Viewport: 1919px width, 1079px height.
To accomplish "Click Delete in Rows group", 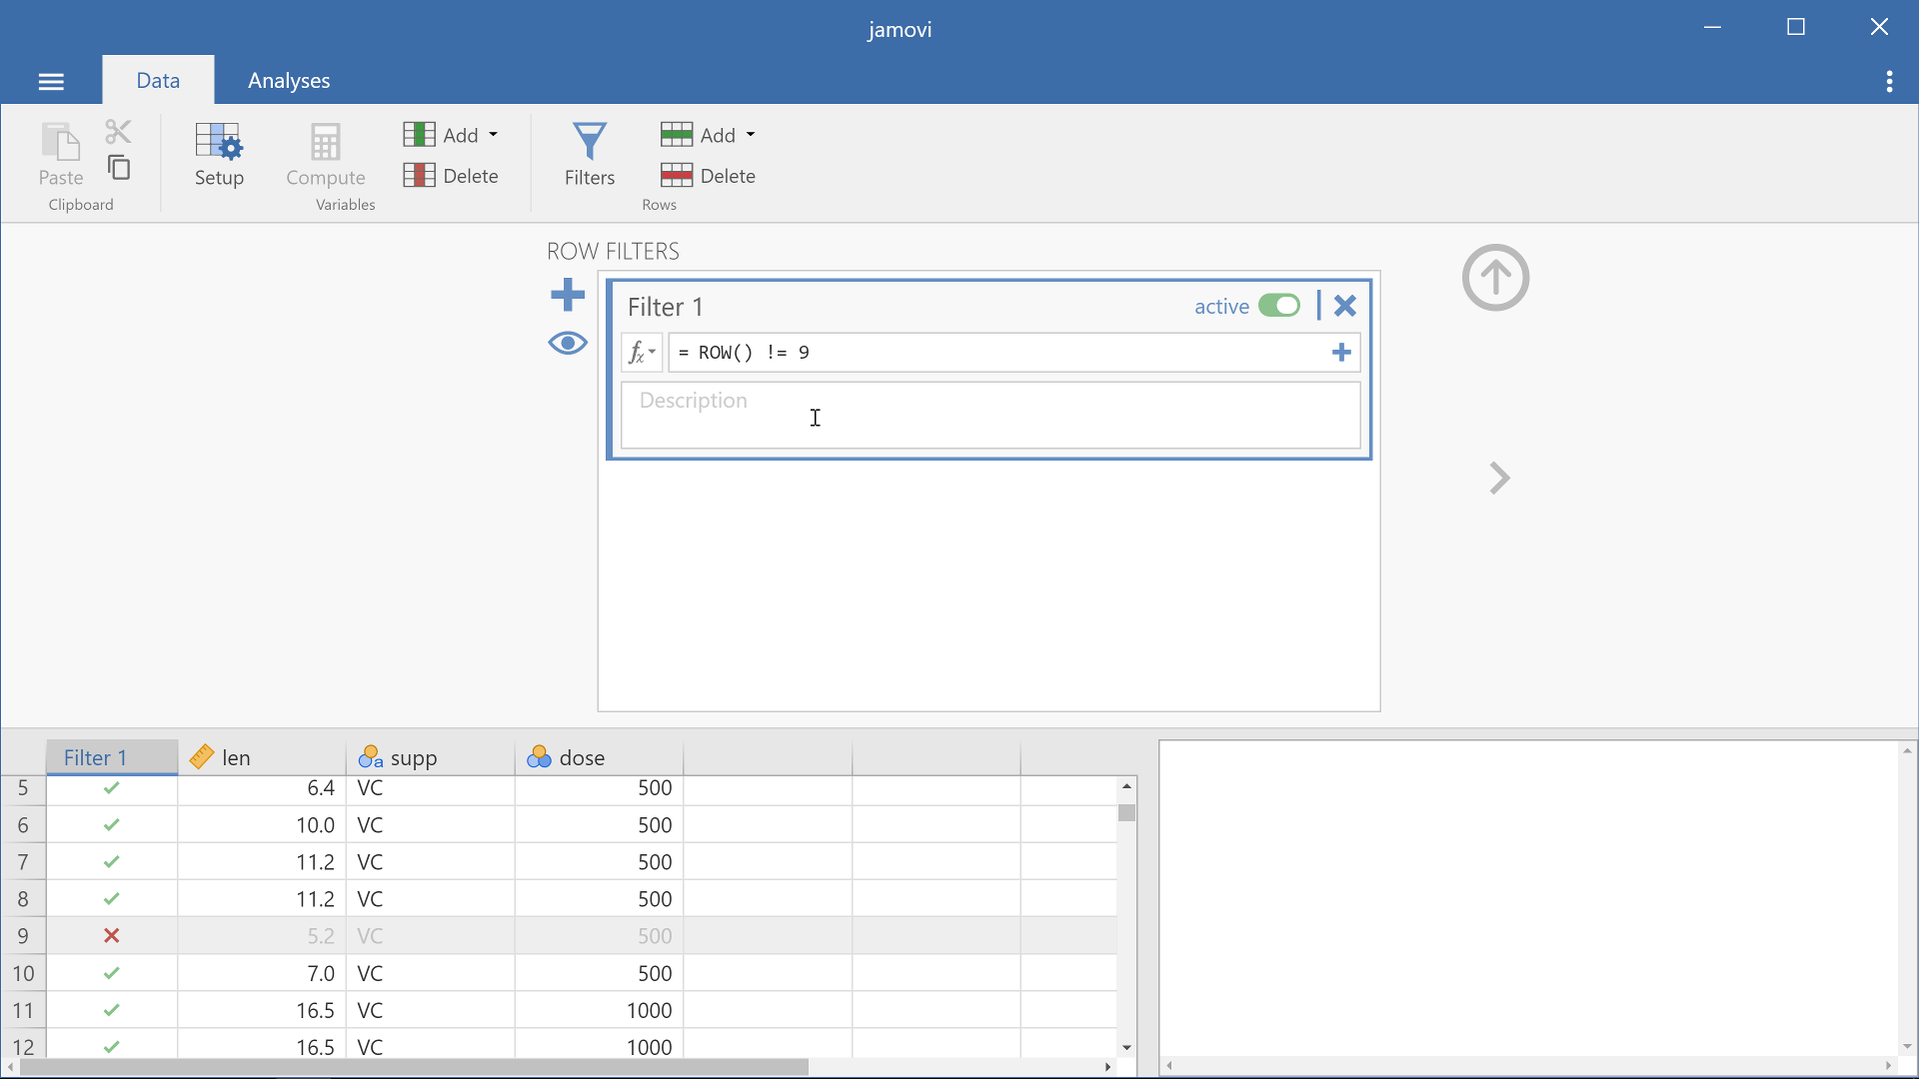I will point(708,176).
